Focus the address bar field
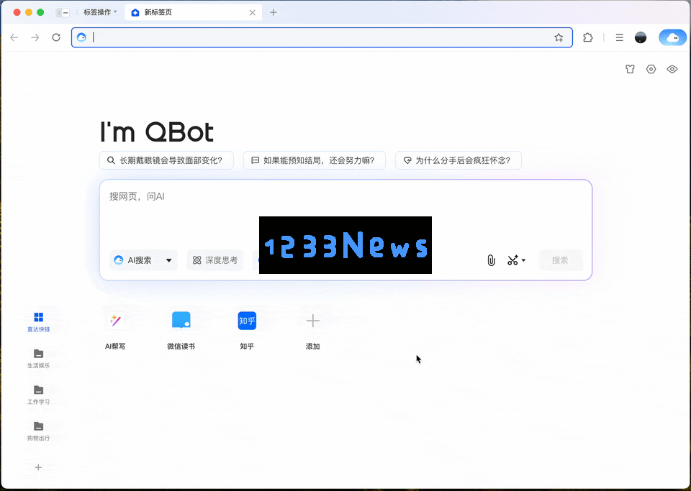The width and height of the screenshot is (691, 491). [x=322, y=37]
